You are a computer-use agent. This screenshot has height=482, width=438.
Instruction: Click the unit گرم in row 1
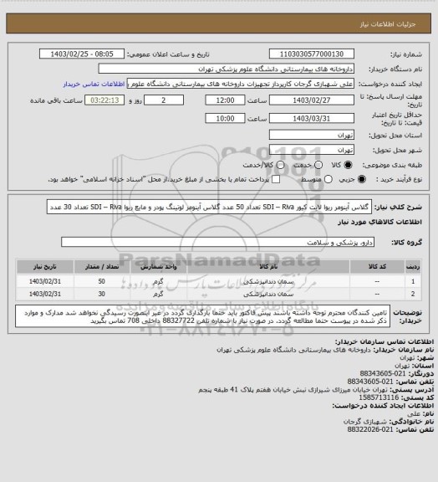158,281
